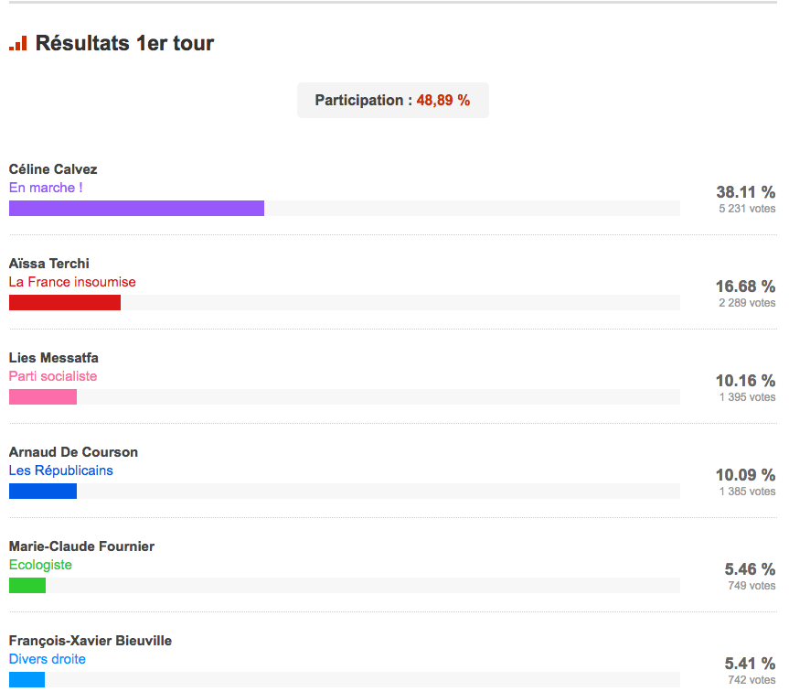
Task: Open the La France insoumise link
Action: [72, 282]
